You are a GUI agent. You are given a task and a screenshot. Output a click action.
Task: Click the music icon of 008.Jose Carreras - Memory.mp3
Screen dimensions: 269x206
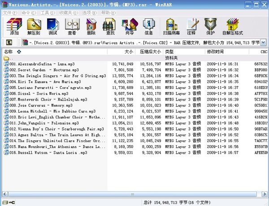click(x=6, y=105)
